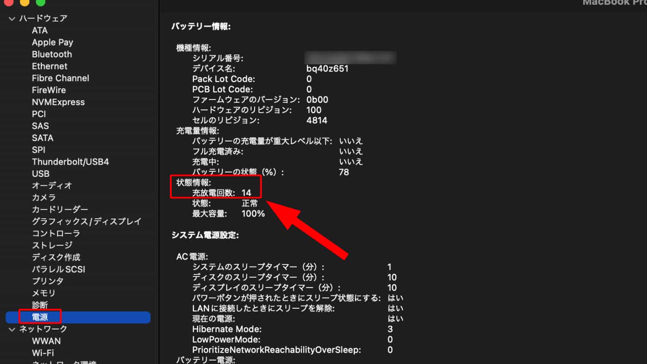This screenshot has height=364, width=647.
Task: Select SATA from the hardware list
Action: point(42,138)
